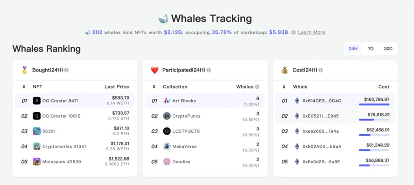
Task: Click Ethereum icon for whale 0xea2606...194a
Action: [x=297, y=131]
